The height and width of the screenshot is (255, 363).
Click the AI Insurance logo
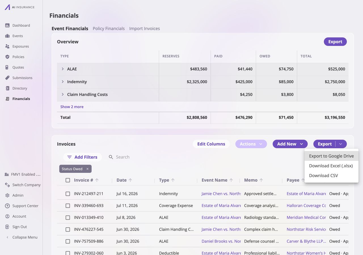click(x=19, y=7)
